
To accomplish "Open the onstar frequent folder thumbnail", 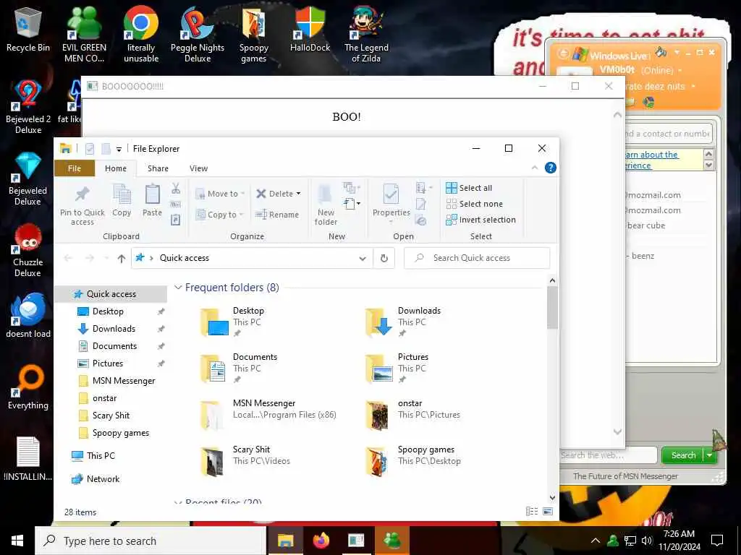I will point(377,415).
